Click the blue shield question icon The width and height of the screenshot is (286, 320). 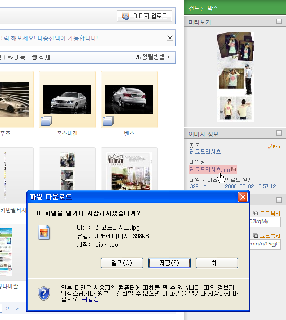tap(44, 293)
